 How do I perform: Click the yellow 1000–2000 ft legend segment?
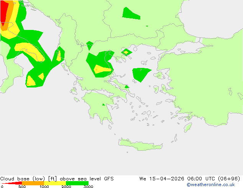[x=55, y=183]
